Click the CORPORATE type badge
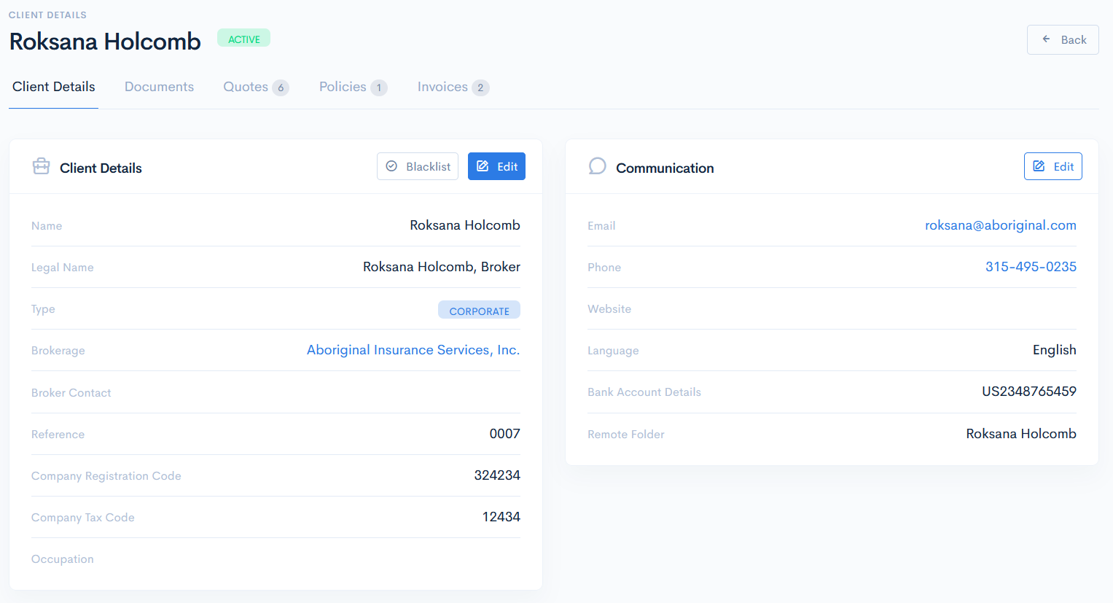The image size is (1113, 603). tap(479, 309)
